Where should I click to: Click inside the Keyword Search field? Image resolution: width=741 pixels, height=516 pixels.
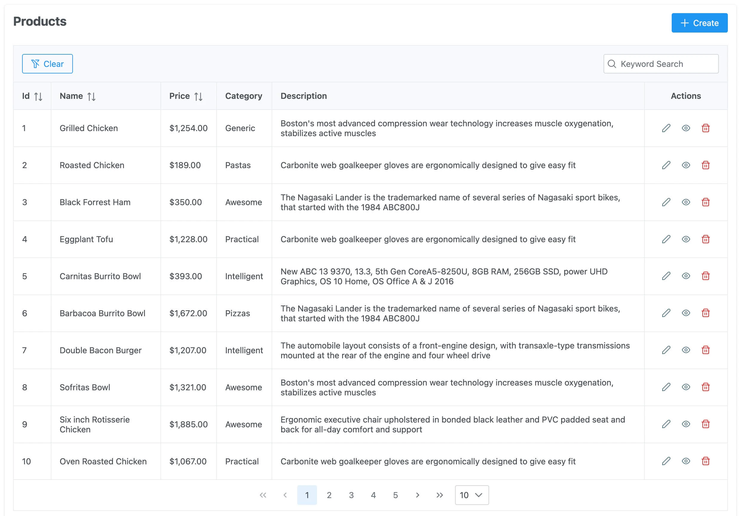tap(661, 64)
